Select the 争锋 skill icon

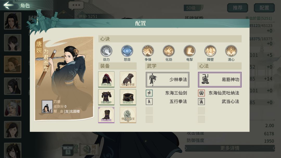(148, 51)
